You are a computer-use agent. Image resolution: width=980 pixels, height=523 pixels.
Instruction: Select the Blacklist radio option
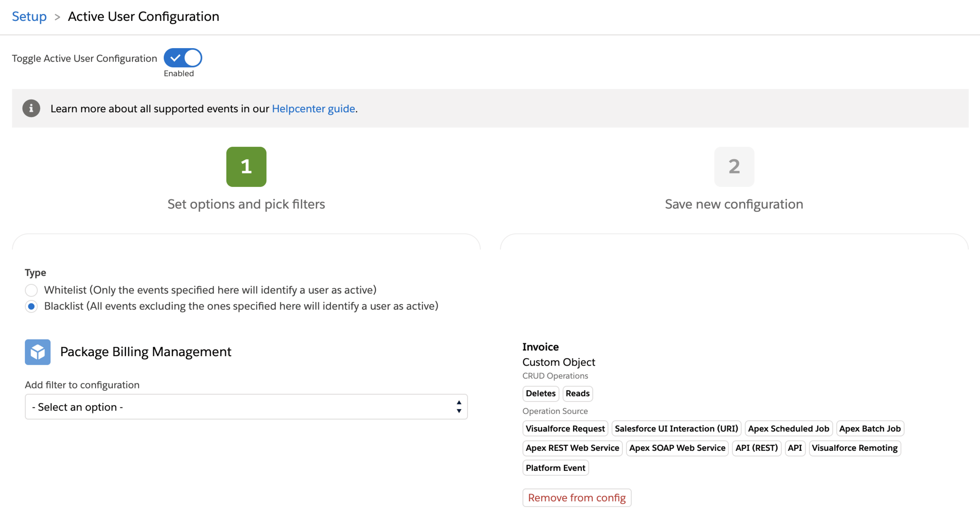click(x=31, y=306)
